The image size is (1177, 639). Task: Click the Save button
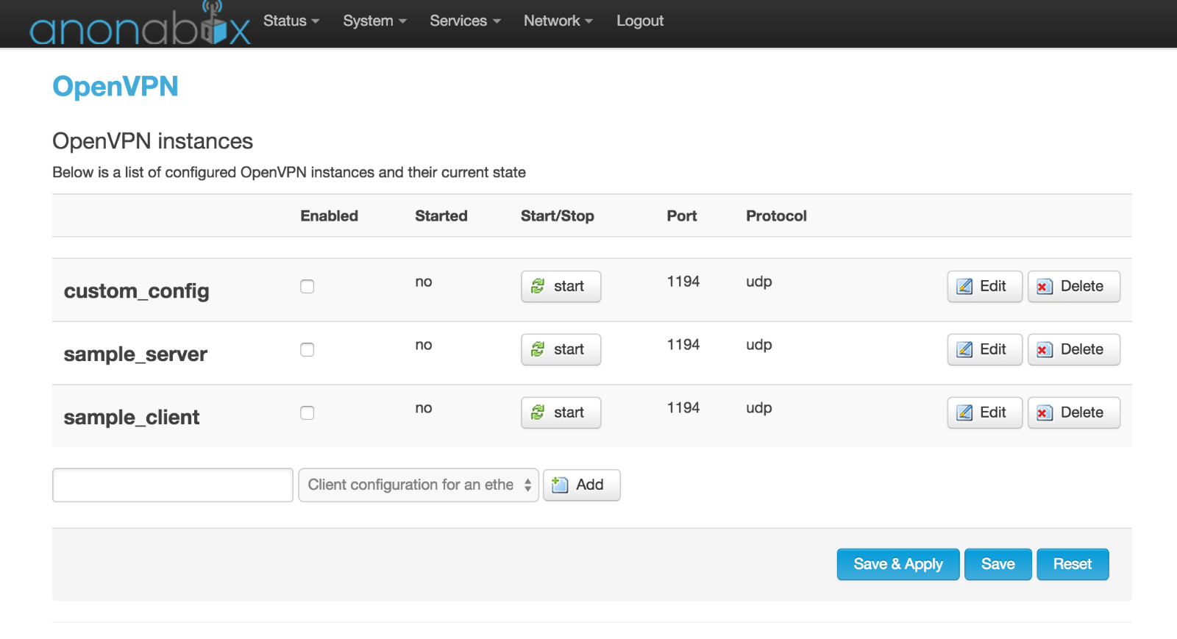pyautogui.click(x=998, y=565)
